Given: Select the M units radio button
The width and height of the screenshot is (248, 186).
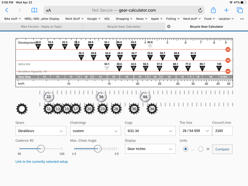Looking at the screenshot, I should [201, 149].
